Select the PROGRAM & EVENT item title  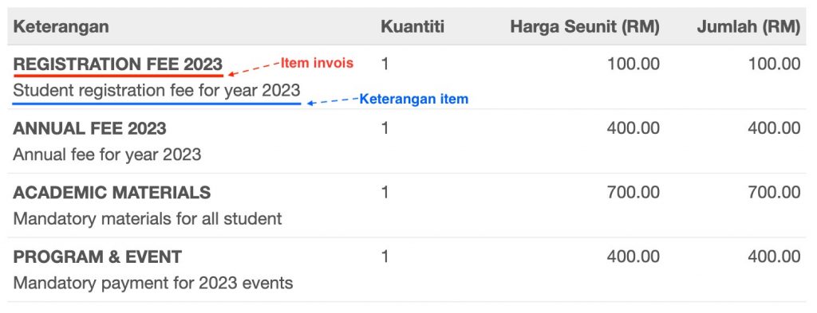click(x=97, y=256)
